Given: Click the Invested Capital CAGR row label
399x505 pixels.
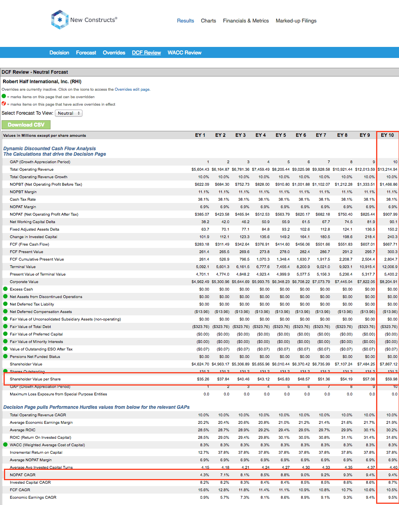Looking at the screenshot, I should pyautogui.click(x=30, y=482).
